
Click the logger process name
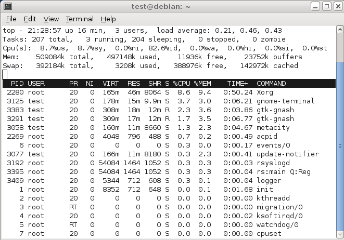[x=269, y=181]
